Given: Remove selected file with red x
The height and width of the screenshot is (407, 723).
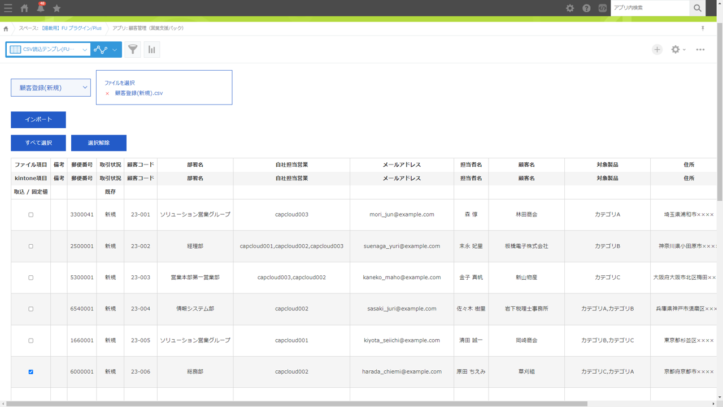Looking at the screenshot, I should click(107, 93).
